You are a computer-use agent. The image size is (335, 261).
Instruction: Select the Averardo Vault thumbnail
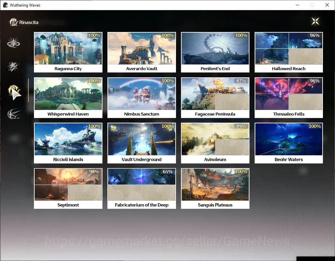coord(141,49)
